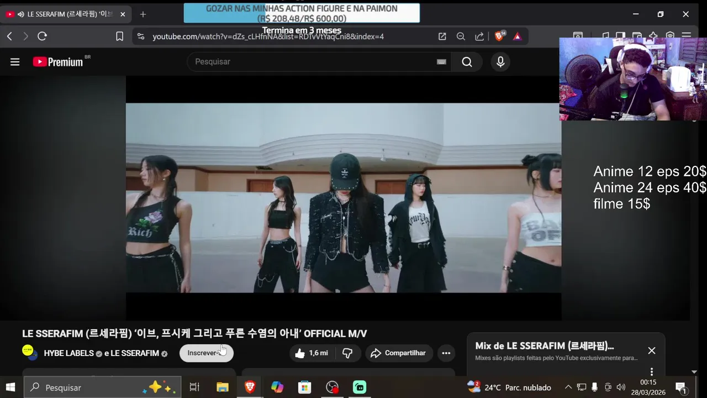Image resolution: width=707 pixels, height=398 pixels.
Task: Open on-screen keyboard icon in search box
Action: pyautogui.click(x=441, y=62)
